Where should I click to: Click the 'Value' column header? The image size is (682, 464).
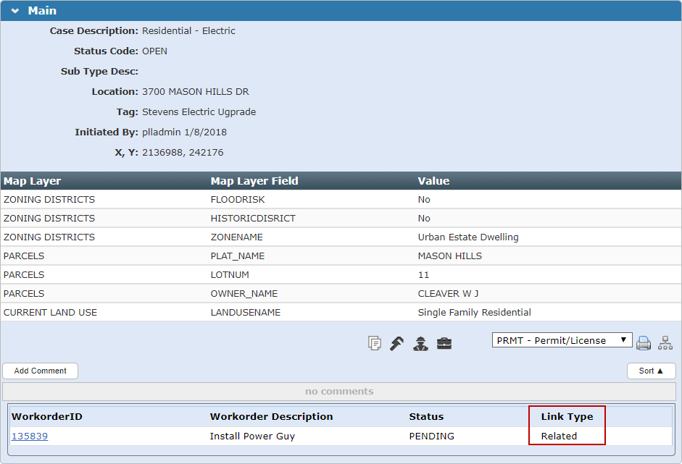click(433, 181)
